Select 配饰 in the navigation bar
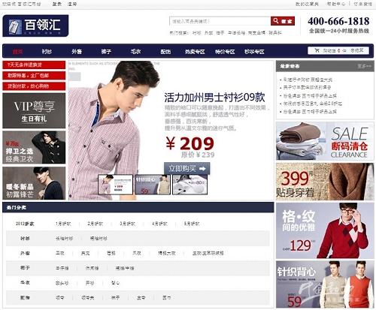The image size is (376, 310). point(165,52)
